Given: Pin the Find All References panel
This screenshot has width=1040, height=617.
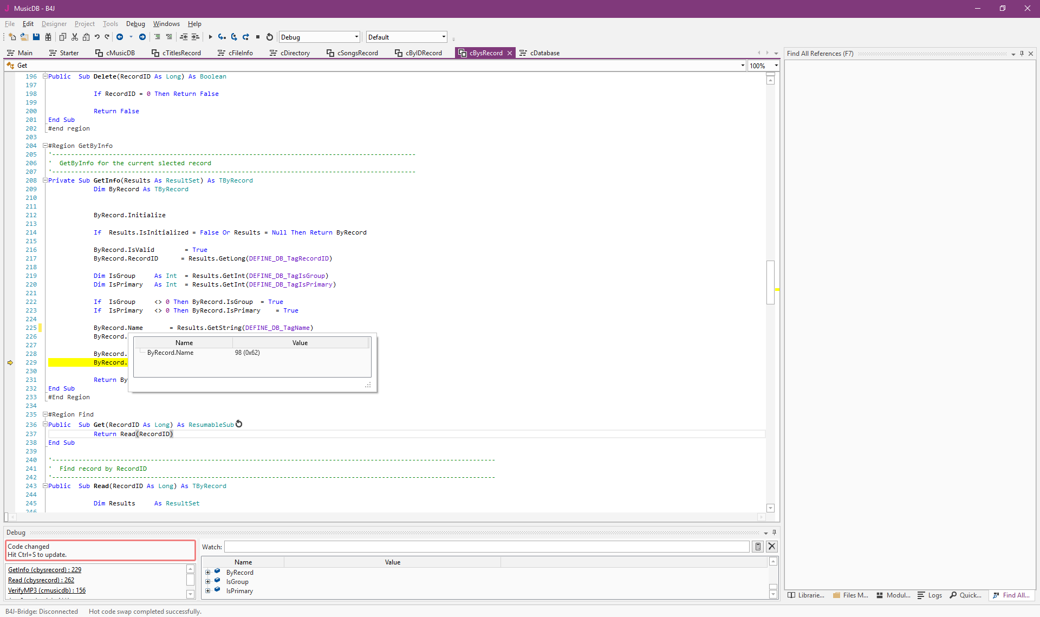Looking at the screenshot, I should pyautogui.click(x=1022, y=53).
